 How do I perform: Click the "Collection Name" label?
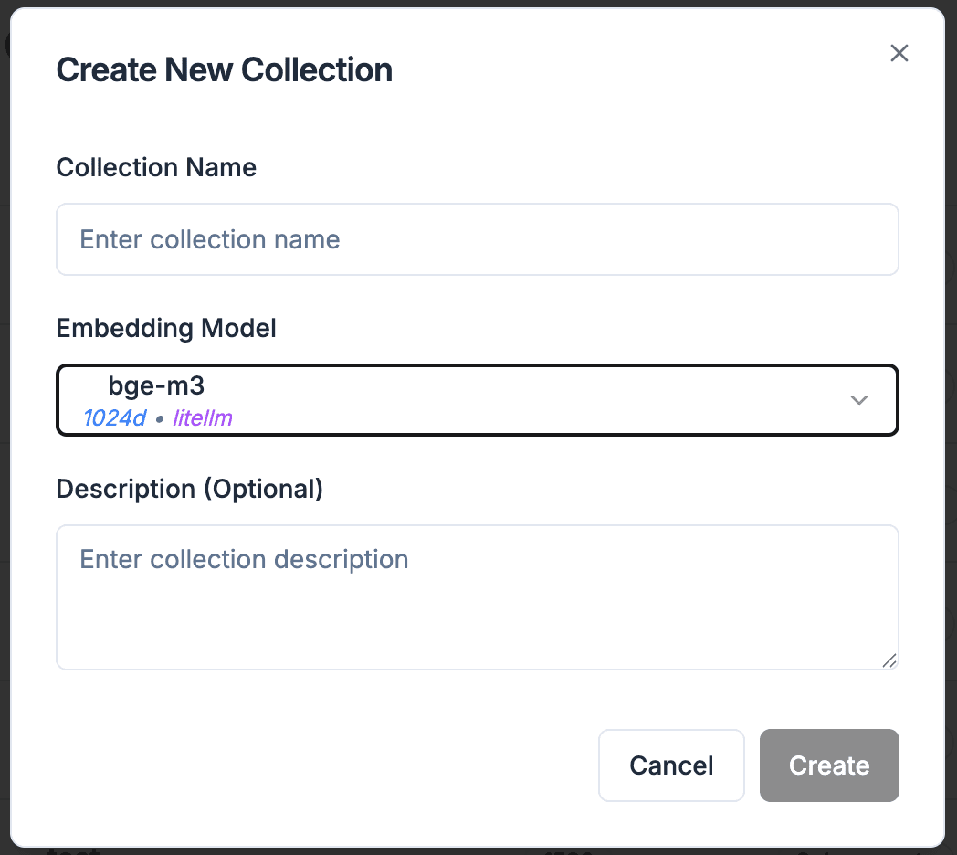pos(156,167)
